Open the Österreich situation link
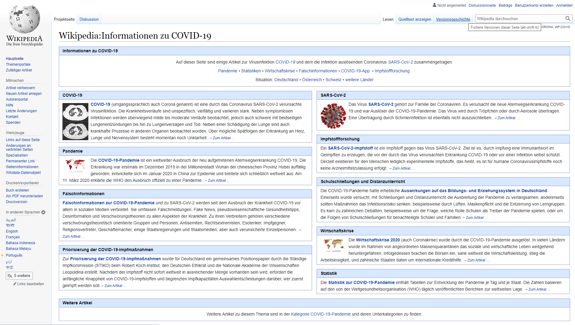This screenshot has height=325, width=575. 312,80
